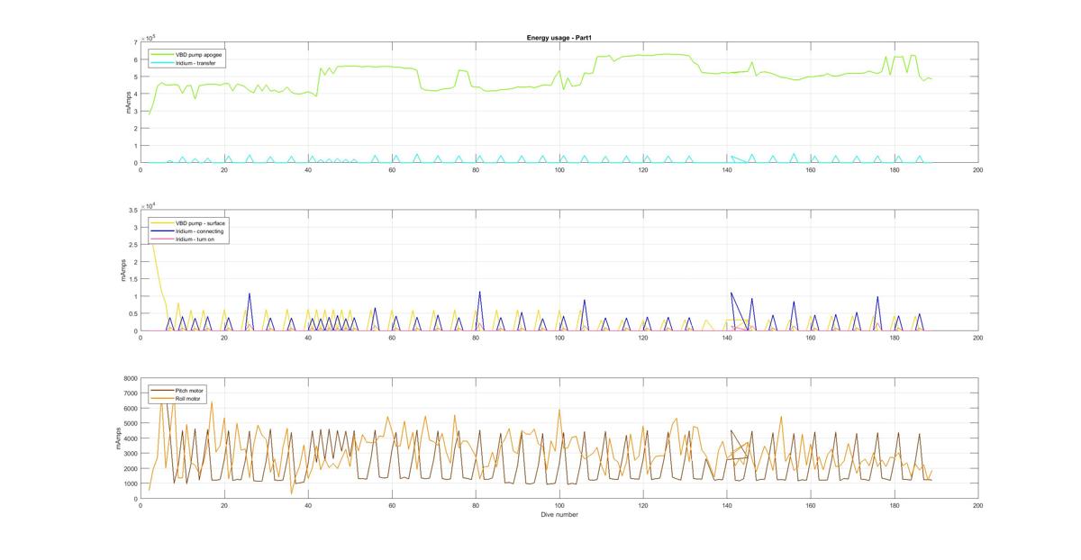Click the 'Dive number' x-axis label
Screen dimensions: 1081x560
point(559,515)
